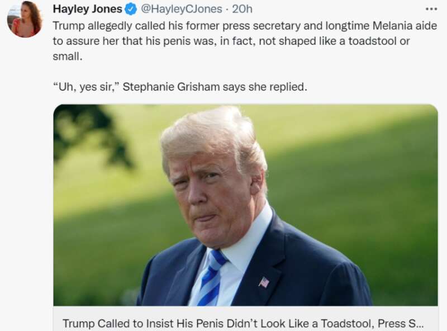Click the words "toadstool or" in tweet body
Screen dimensions: 447x331
point(379,41)
